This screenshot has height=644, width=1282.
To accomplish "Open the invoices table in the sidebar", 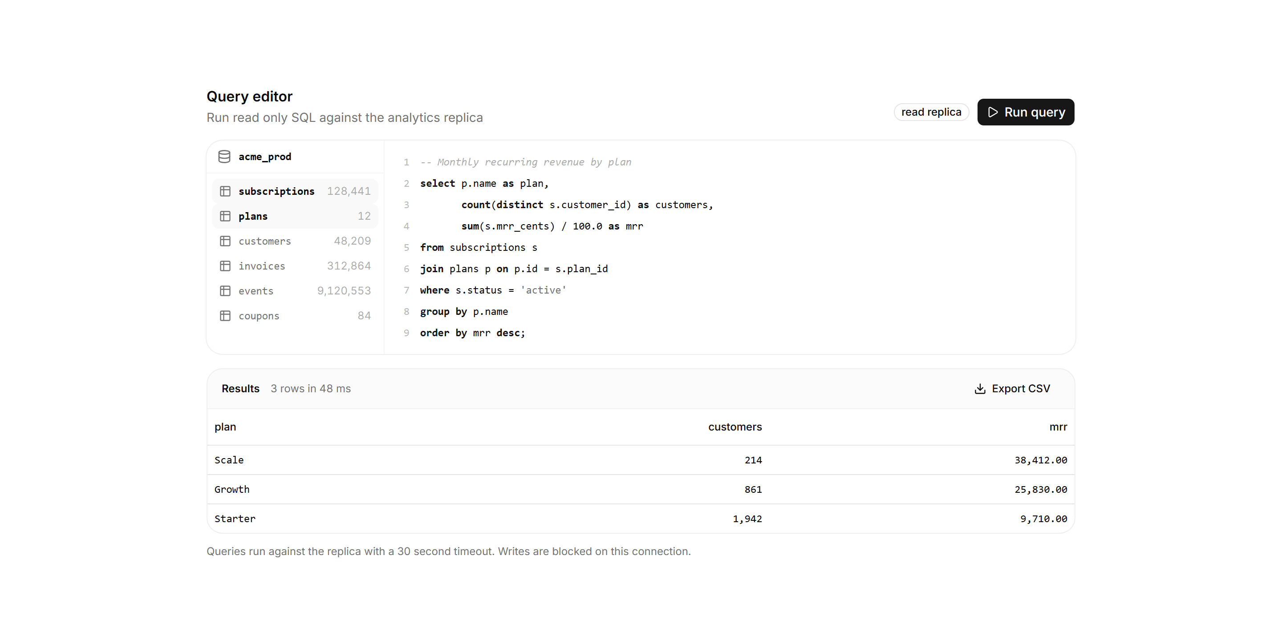I will coord(295,266).
